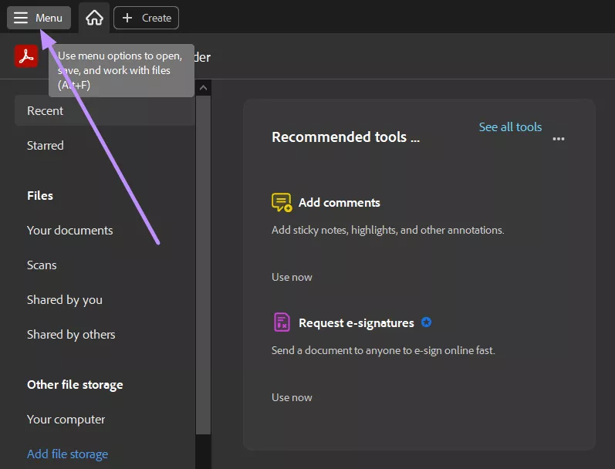Browse Your computer storage
This screenshot has width=615, height=469.
pyautogui.click(x=66, y=420)
